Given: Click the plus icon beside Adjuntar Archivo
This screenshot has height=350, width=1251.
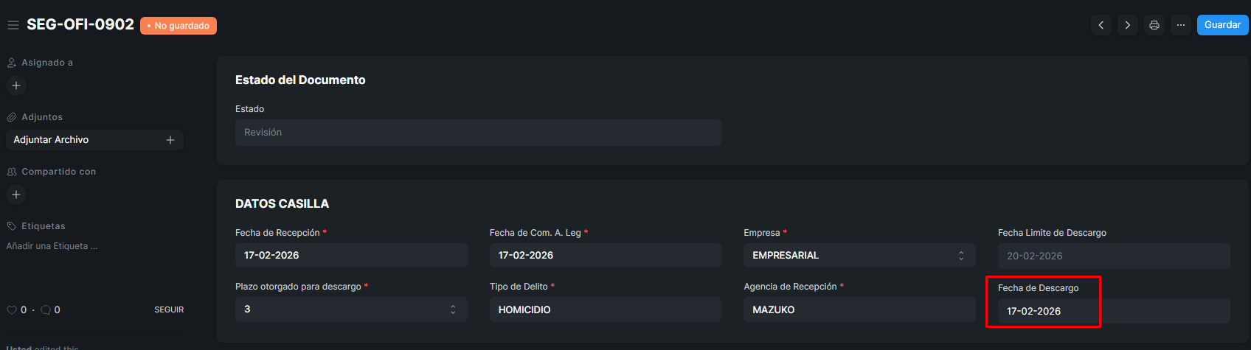Looking at the screenshot, I should click(170, 140).
